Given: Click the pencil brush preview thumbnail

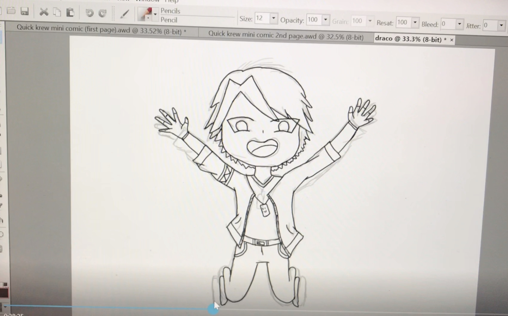Looking at the screenshot, I should [145, 14].
